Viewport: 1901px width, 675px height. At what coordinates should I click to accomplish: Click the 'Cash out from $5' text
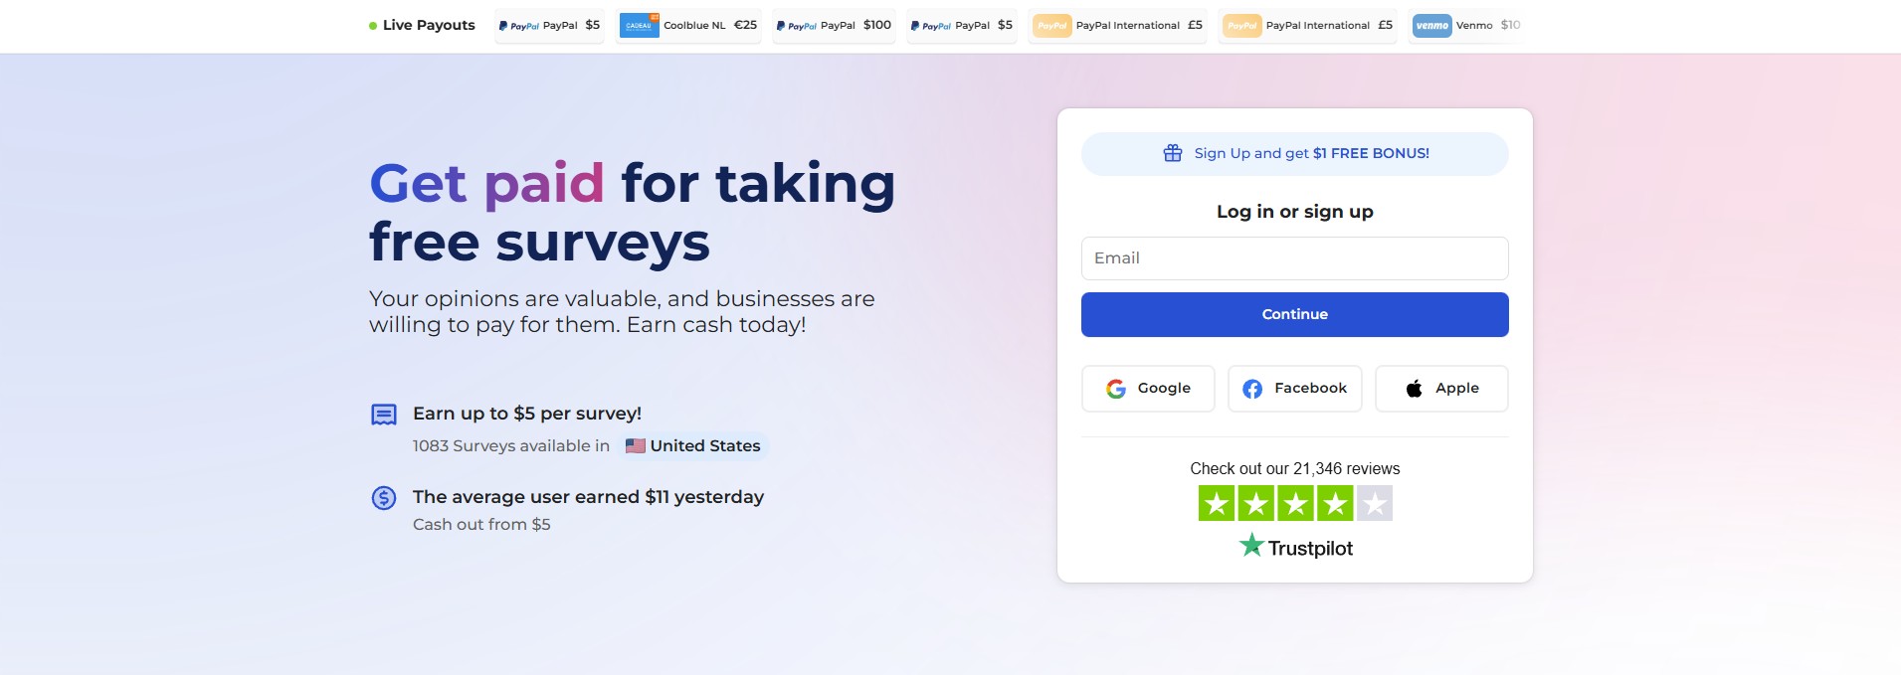(481, 525)
